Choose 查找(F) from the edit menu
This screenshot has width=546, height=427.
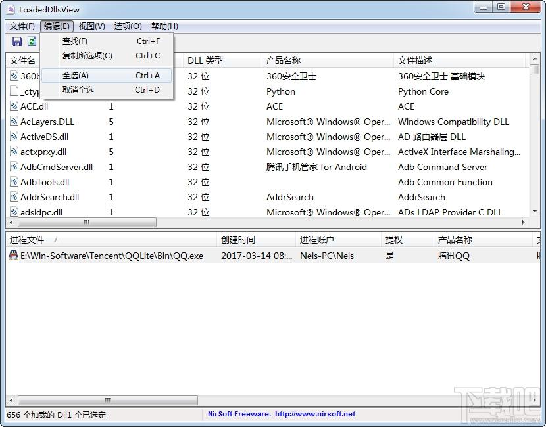click(107, 41)
